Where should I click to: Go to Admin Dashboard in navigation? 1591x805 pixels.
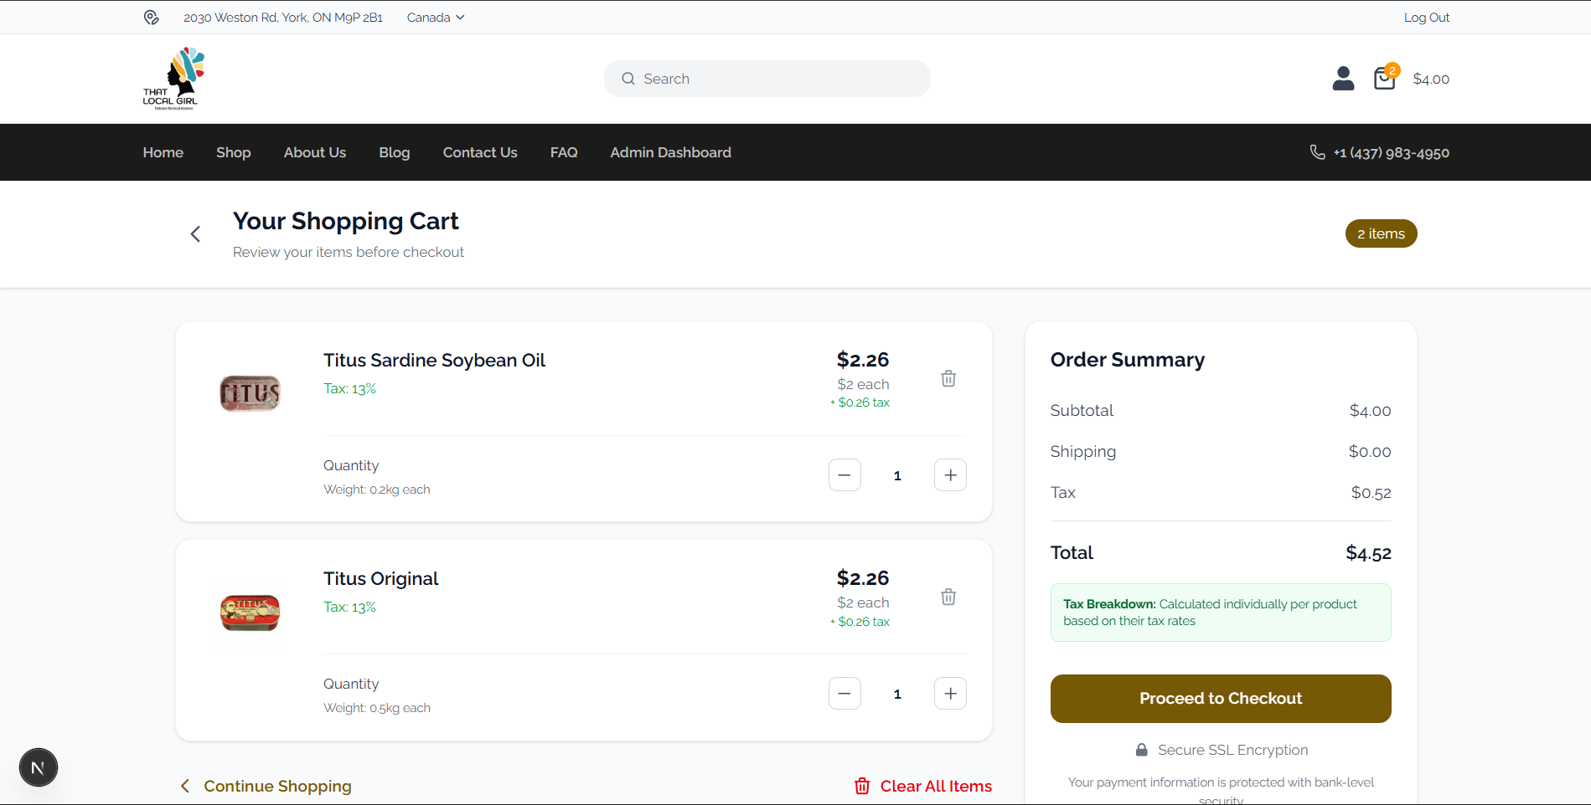670,152
